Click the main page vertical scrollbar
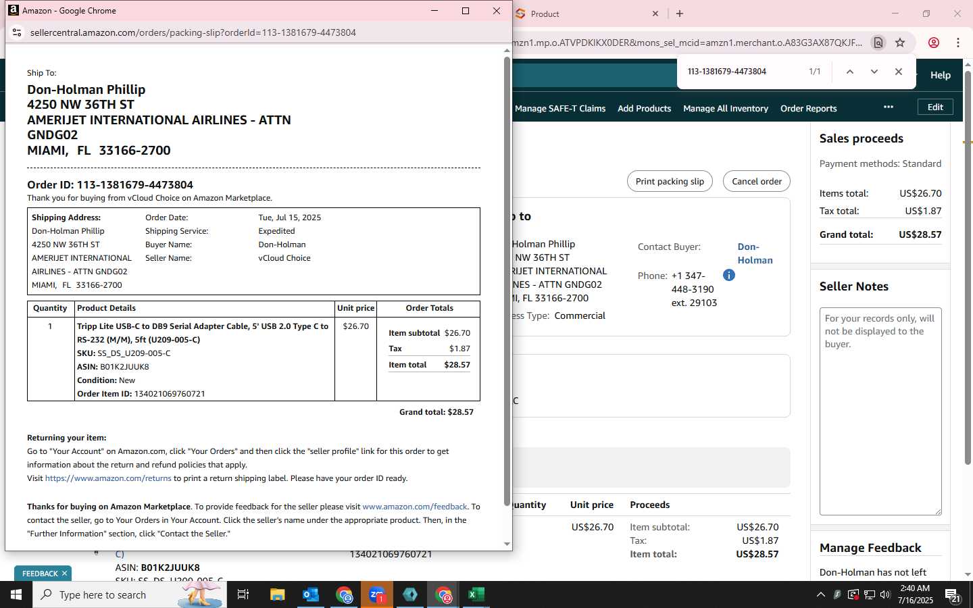The image size is (973, 608). click(968, 267)
